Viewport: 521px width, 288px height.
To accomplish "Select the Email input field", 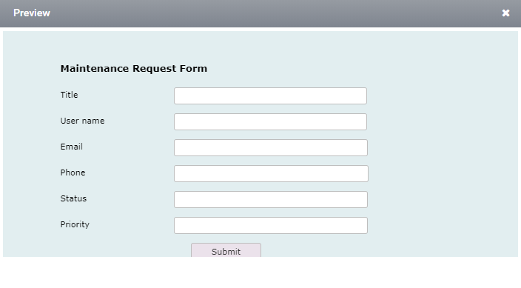I will pos(271,147).
